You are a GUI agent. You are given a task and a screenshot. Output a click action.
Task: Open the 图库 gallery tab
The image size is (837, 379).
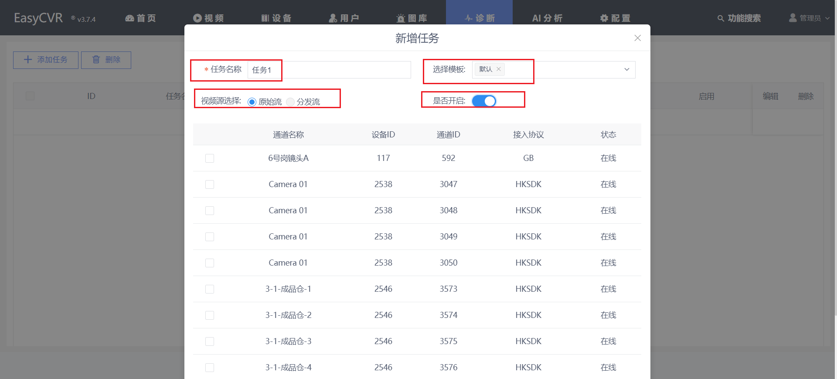tap(412, 18)
